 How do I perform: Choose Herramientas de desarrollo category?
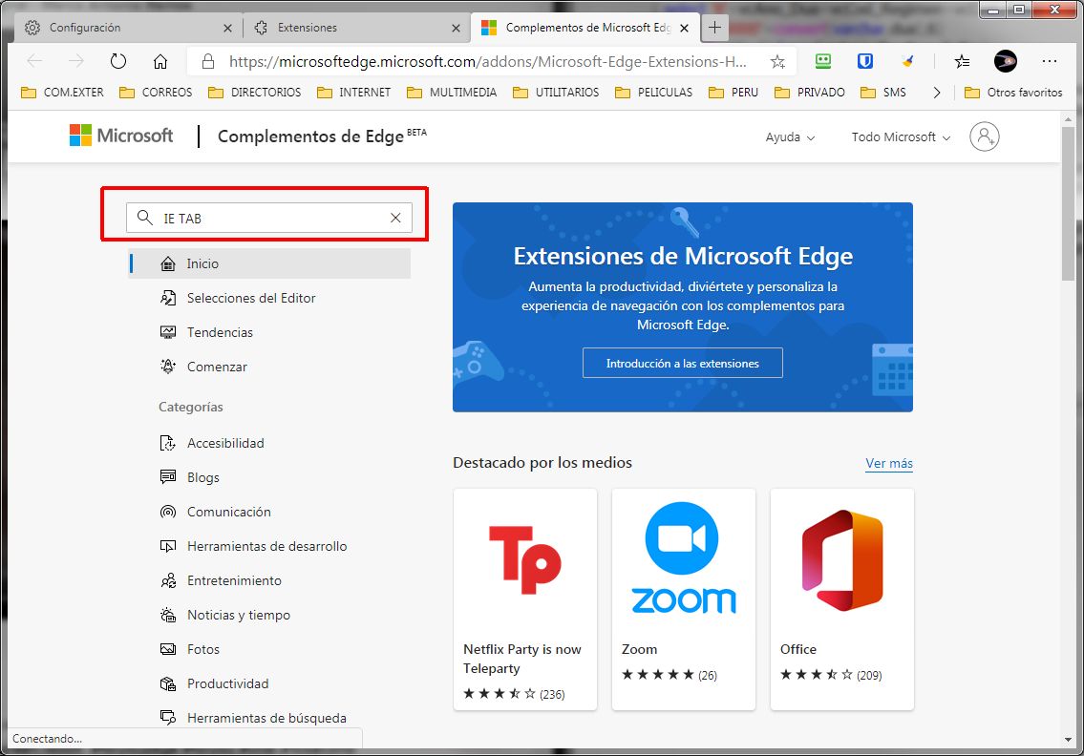253,547
